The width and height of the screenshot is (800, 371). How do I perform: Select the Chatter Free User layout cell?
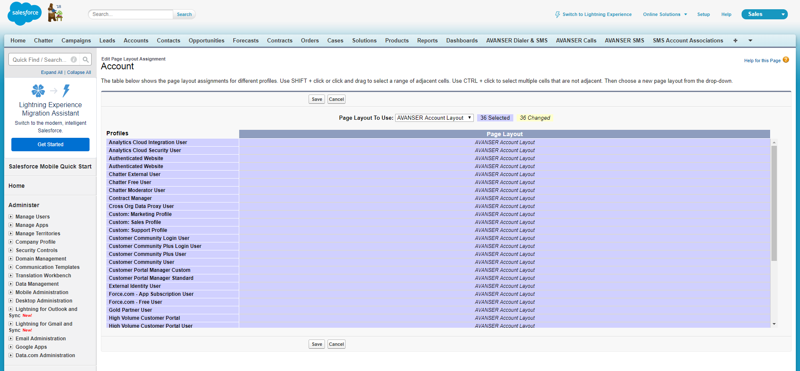pyautogui.click(x=504, y=182)
